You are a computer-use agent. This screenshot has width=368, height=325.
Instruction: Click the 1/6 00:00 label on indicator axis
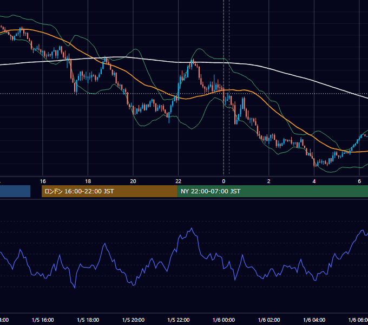(x=224, y=320)
